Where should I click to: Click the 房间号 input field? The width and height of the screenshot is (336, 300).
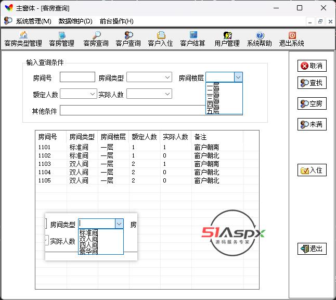click(x=77, y=77)
